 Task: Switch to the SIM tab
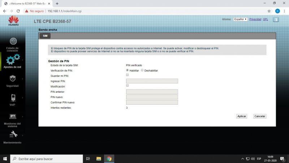click(45, 36)
